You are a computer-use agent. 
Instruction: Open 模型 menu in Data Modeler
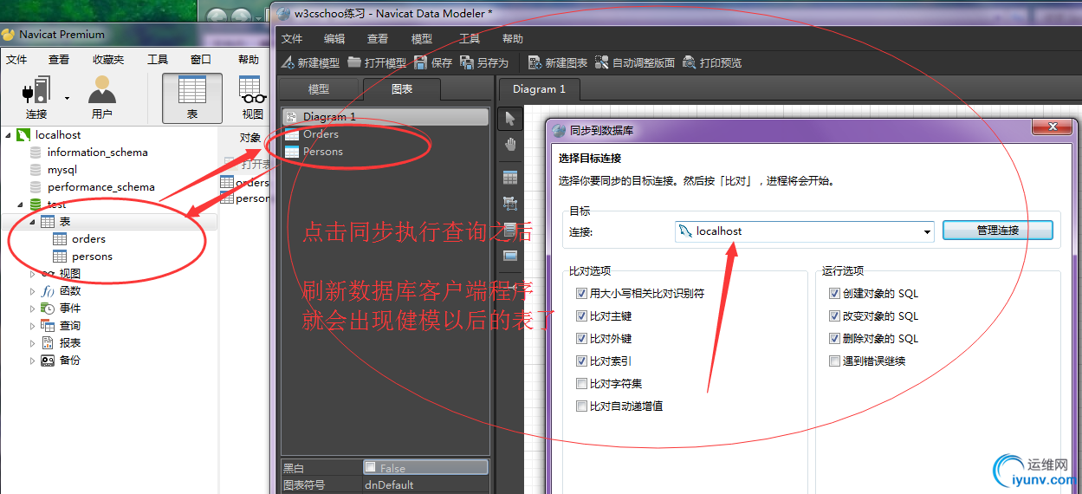pos(422,39)
